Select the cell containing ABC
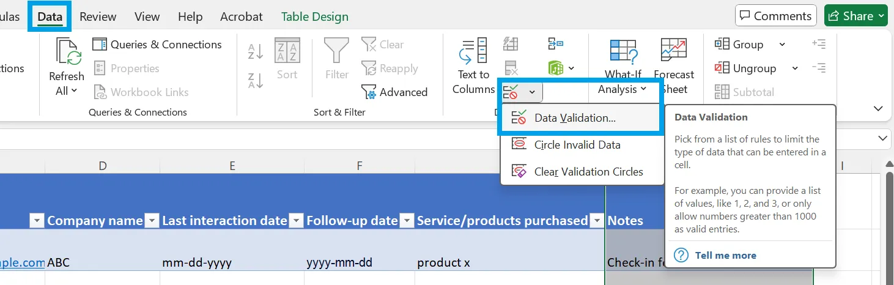The height and width of the screenshot is (285, 894). (x=103, y=250)
